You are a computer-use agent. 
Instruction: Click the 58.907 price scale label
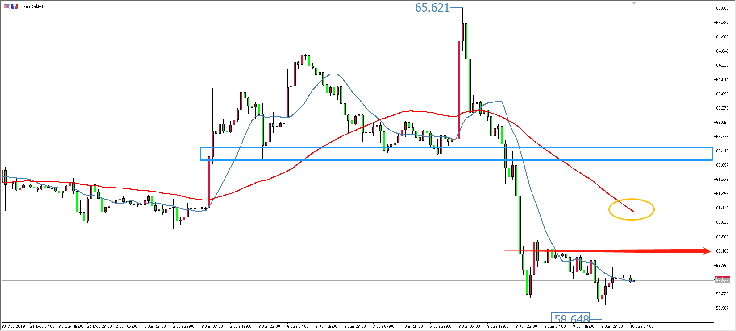pos(722,308)
